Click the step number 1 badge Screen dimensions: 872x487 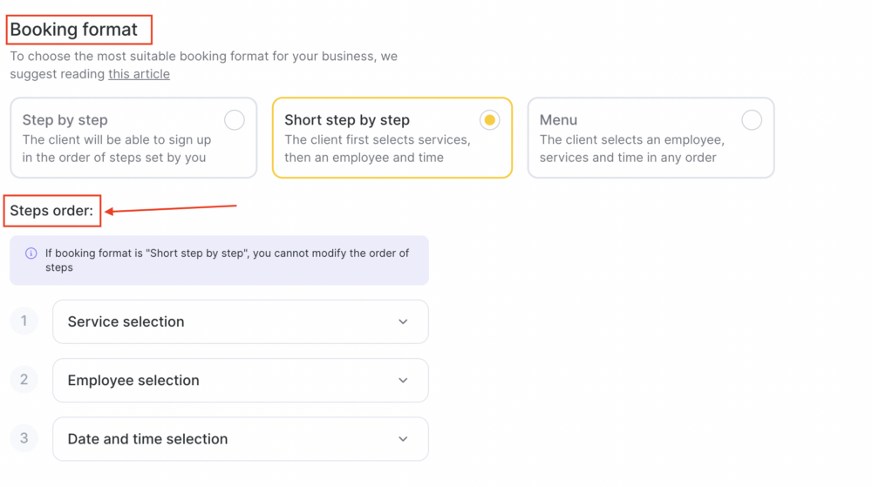point(24,321)
